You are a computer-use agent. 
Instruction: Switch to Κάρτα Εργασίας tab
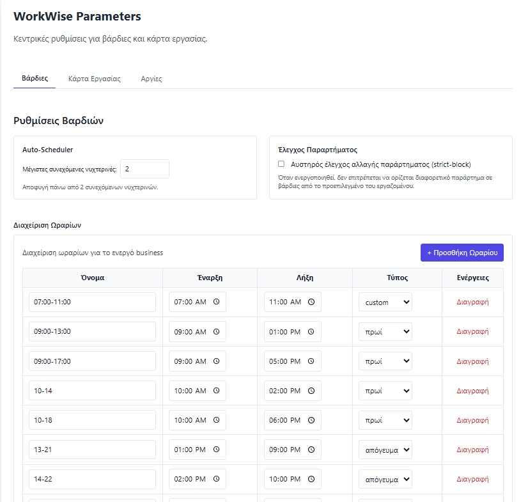95,79
